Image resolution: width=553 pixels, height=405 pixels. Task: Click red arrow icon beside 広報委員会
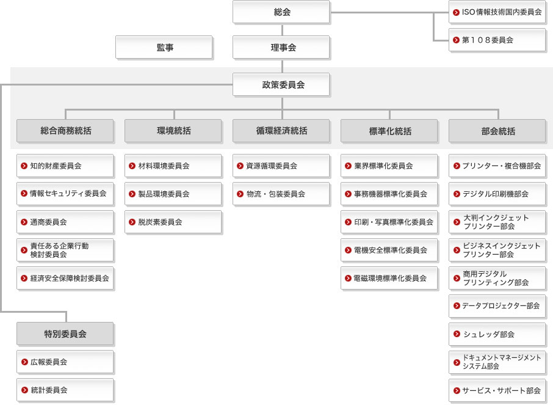pyautogui.click(x=24, y=362)
